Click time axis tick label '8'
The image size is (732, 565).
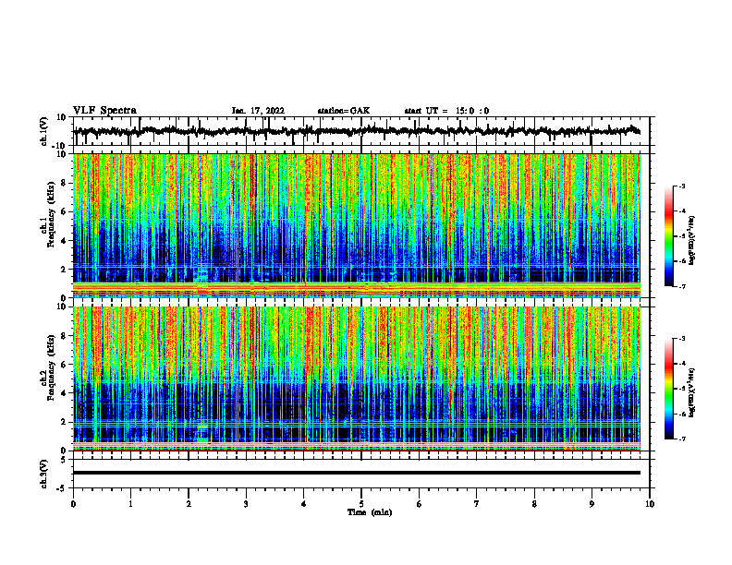click(x=534, y=504)
